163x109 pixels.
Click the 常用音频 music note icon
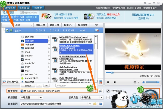coord(22,44)
